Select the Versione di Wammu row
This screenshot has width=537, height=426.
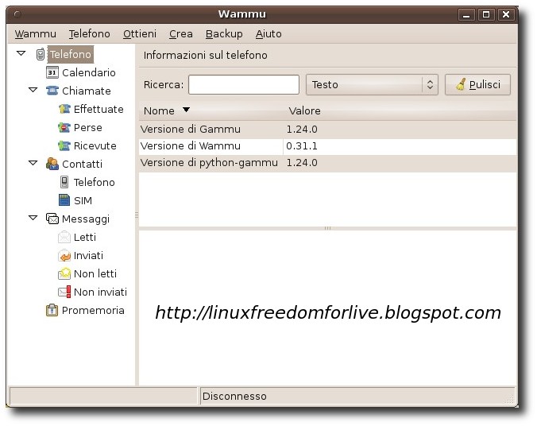click(328, 146)
